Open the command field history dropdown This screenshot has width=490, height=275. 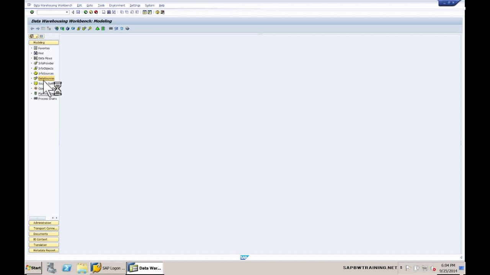point(67,12)
